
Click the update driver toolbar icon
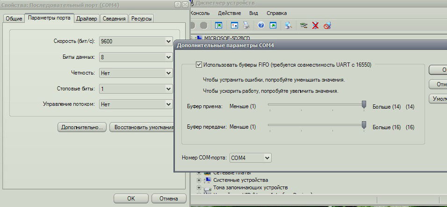pyautogui.click(x=304, y=25)
